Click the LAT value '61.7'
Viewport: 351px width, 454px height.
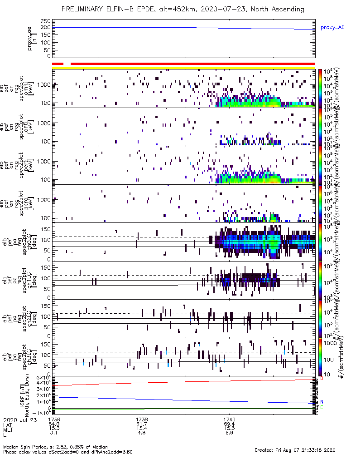pos(142,424)
